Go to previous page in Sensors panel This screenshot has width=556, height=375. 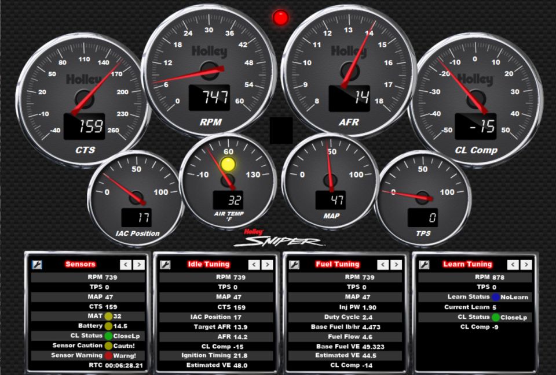[126, 265]
